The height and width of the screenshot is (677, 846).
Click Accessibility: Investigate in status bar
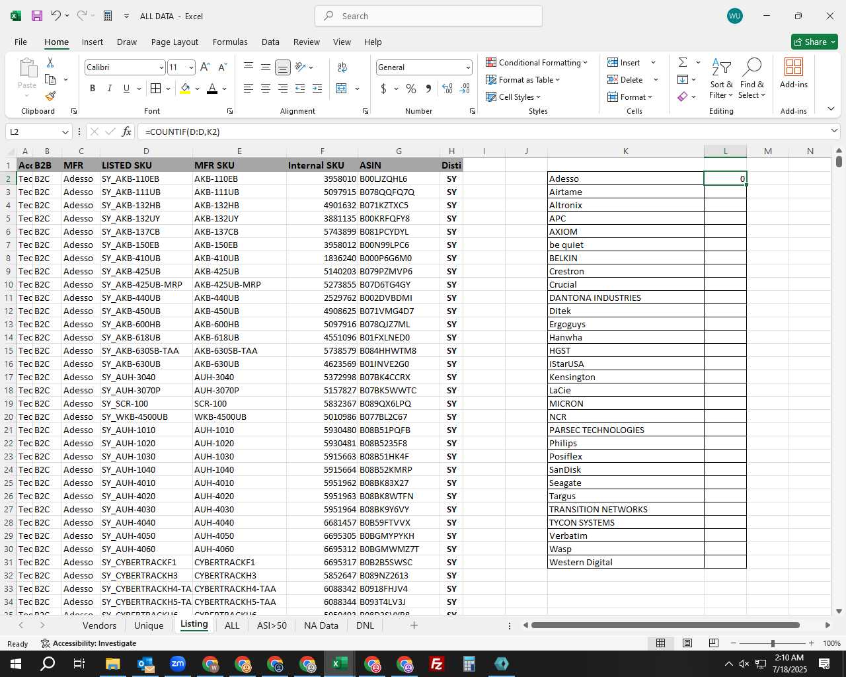coord(89,643)
